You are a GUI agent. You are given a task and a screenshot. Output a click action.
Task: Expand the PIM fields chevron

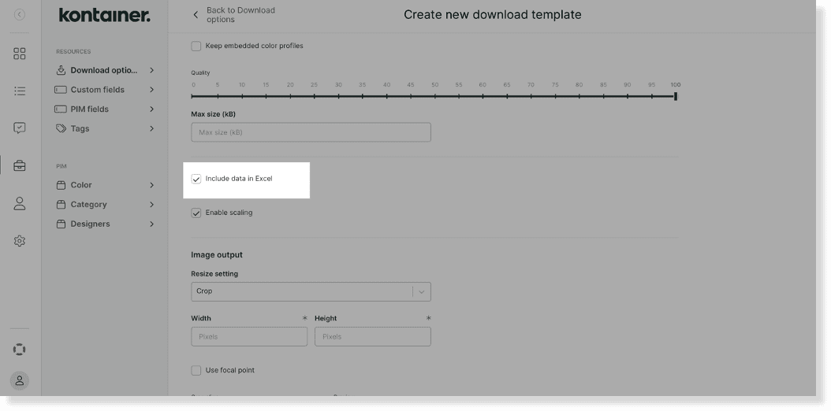pyautogui.click(x=151, y=109)
